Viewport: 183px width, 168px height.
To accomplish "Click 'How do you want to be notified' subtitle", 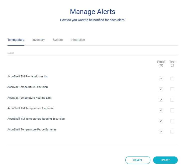I will [x=93, y=20].
